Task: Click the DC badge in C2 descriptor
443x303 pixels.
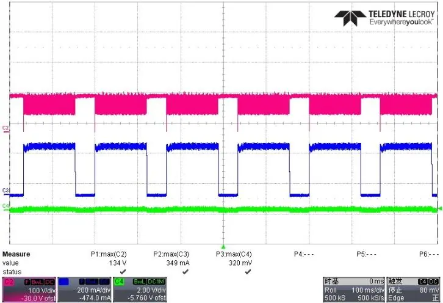Action: (x=49, y=282)
